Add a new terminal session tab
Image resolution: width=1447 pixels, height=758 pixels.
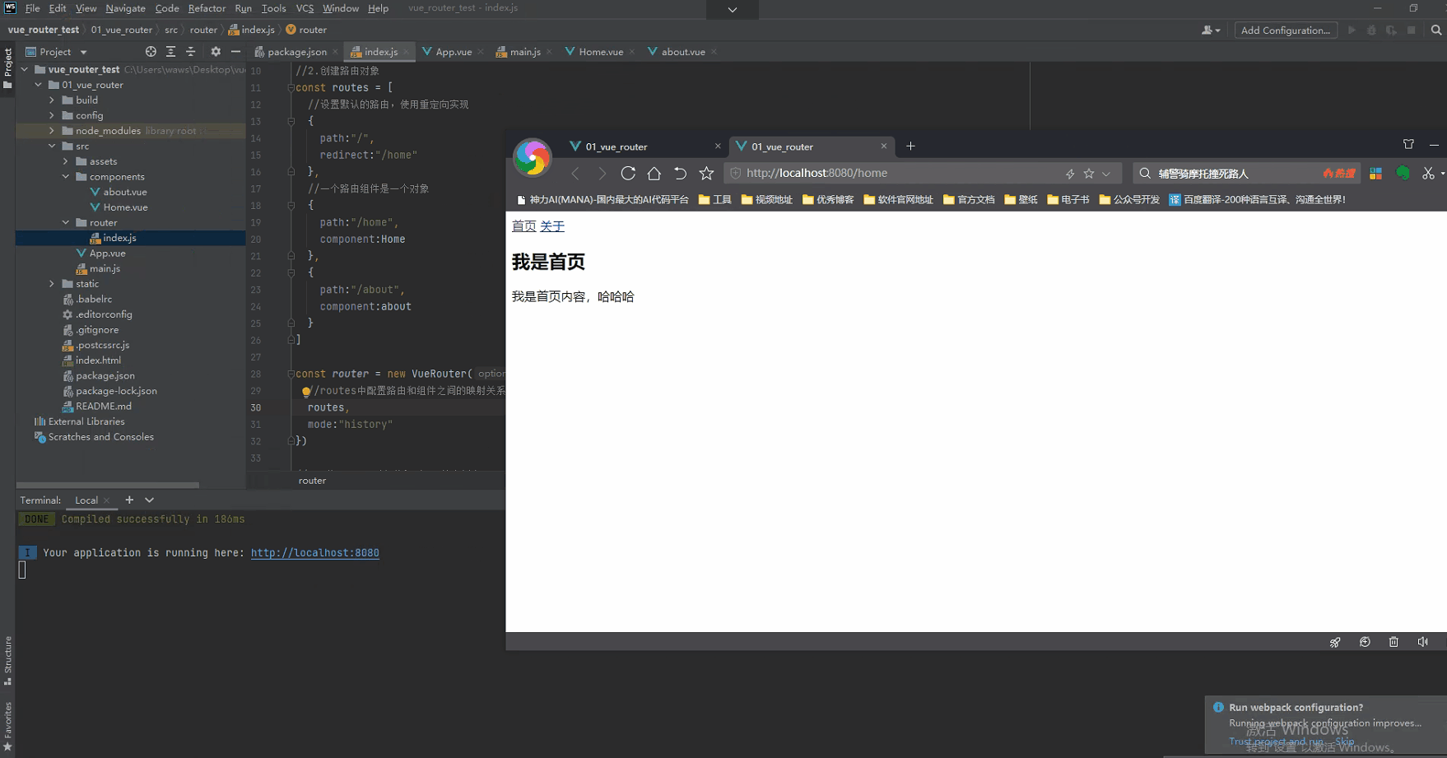pyautogui.click(x=129, y=500)
